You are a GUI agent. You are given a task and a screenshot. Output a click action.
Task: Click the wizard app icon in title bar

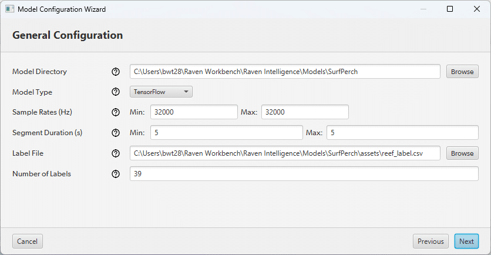[9, 9]
